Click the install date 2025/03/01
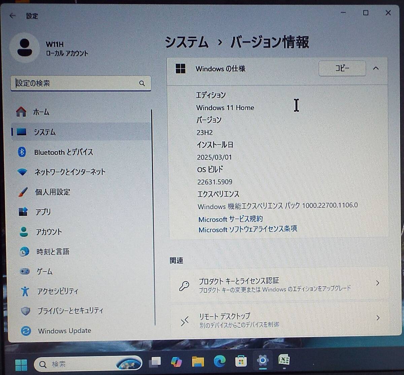The width and height of the screenshot is (404, 375). [214, 157]
